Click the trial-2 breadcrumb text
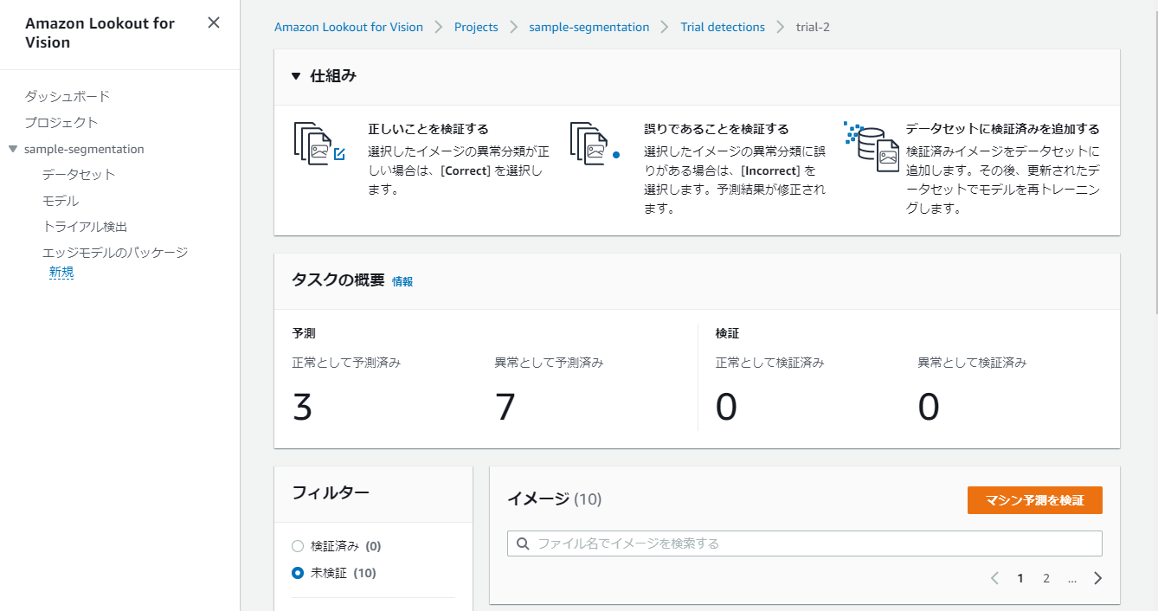The width and height of the screenshot is (1158, 611). click(814, 27)
